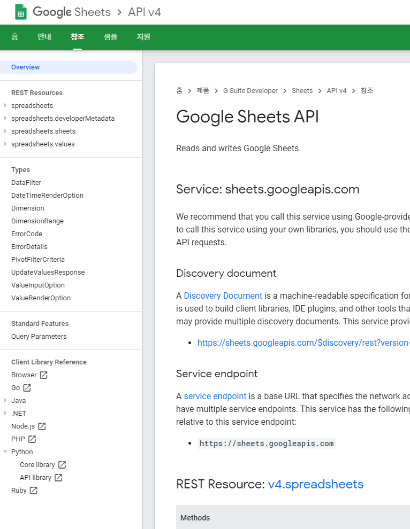Screen dimensions: 410x529
Task: Expand the Java client library arrow
Action: [x=5, y=400]
